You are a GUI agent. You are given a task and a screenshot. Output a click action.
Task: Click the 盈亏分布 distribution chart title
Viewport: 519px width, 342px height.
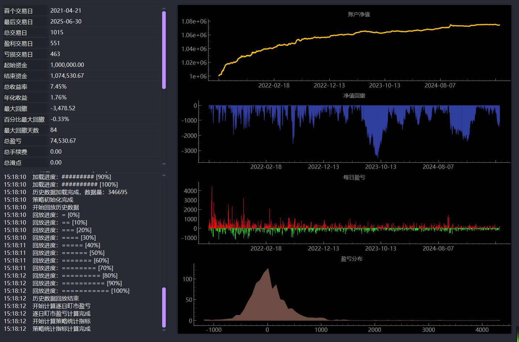pos(352,259)
